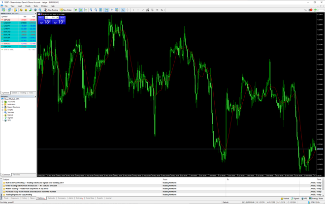Switch to Favorites tab in Navigator

click(17, 175)
